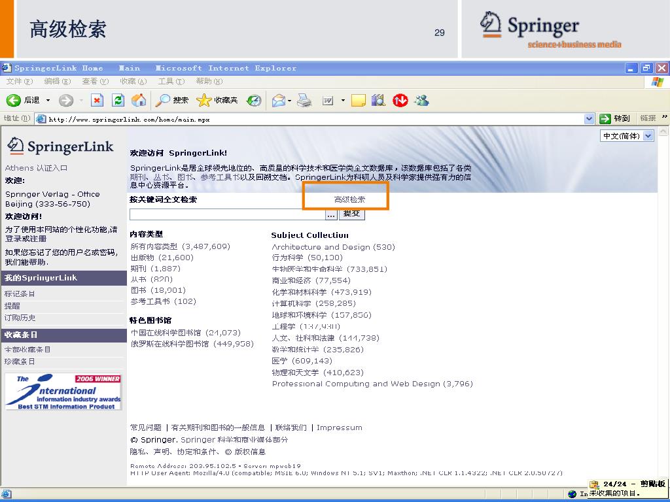Click the 提交 submit button
Viewport: 670px width, 502px height.
[x=351, y=214]
